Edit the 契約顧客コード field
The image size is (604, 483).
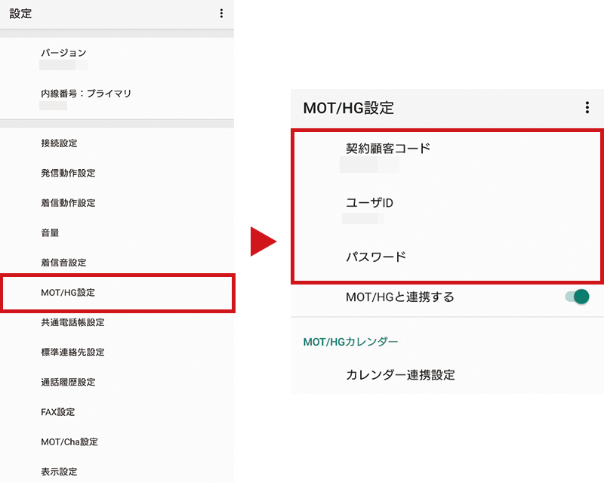point(447,156)
